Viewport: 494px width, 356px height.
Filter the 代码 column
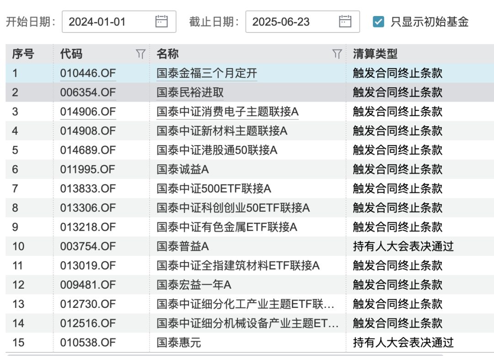tap(140, 54)
